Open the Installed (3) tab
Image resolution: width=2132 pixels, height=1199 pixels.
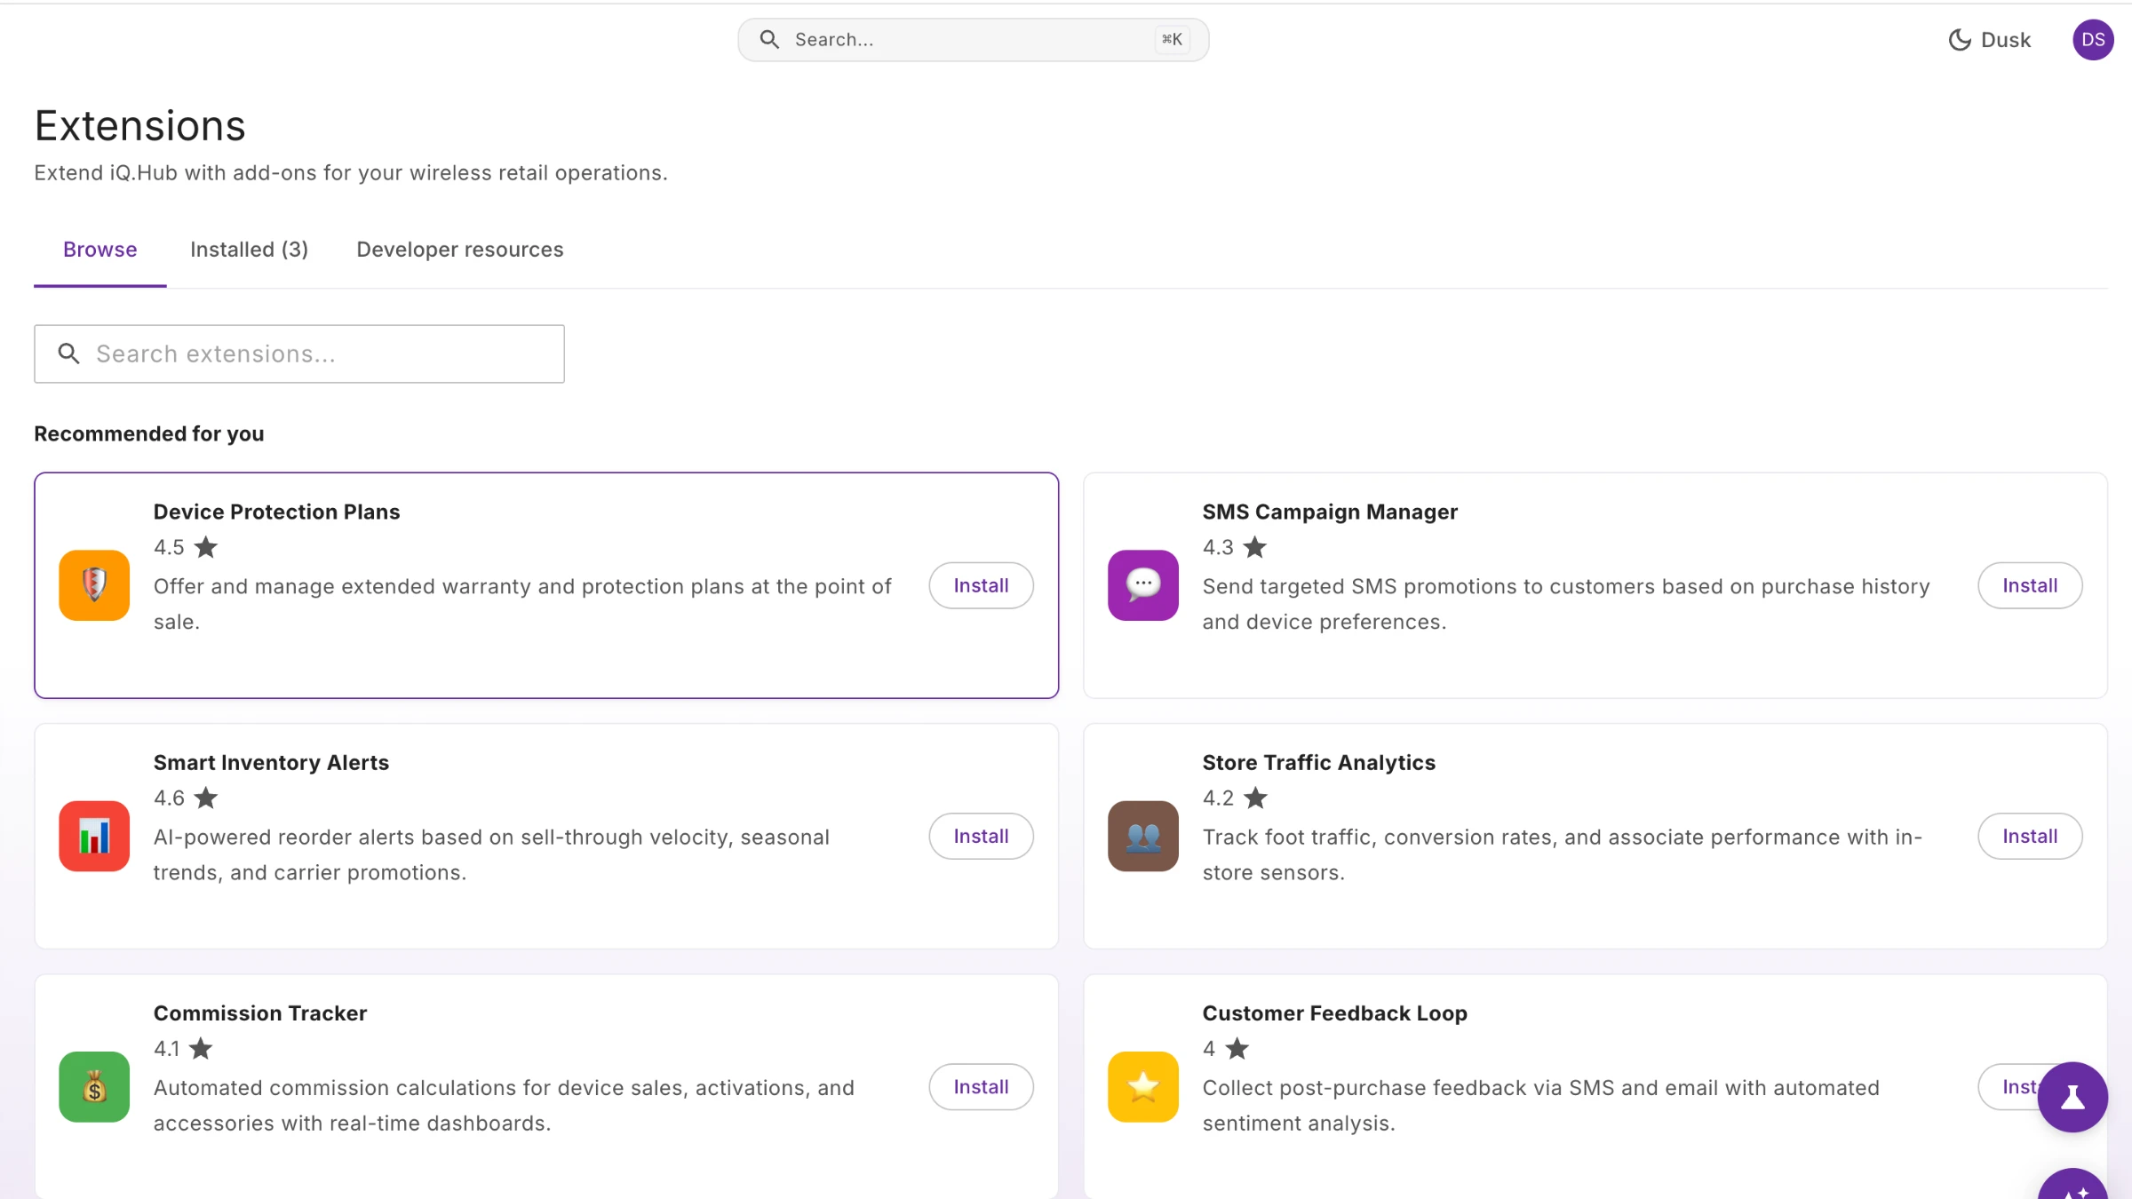point(250,250)
